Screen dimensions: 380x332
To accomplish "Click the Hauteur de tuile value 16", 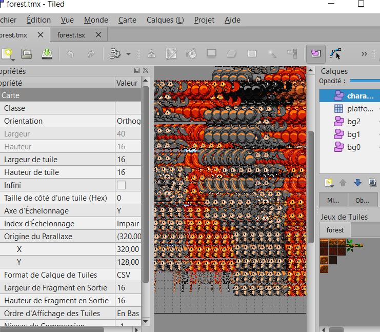I will click(128, 172).
